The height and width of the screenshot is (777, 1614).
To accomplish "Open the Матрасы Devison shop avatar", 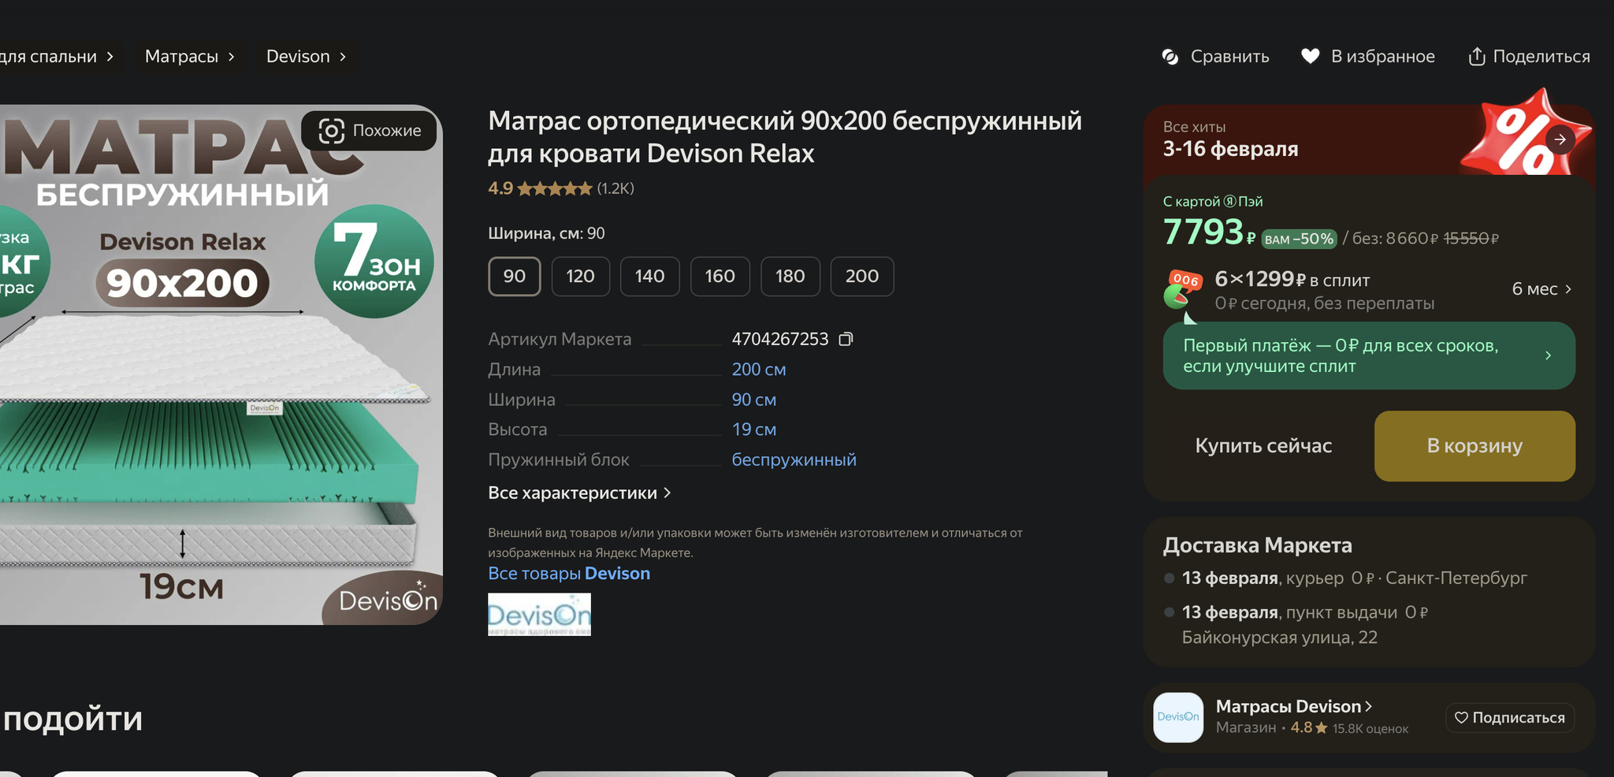I will [1178, 717].
